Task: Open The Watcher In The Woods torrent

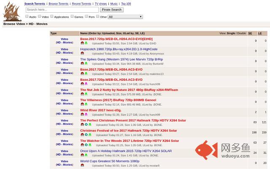Action: click(130, 141)
